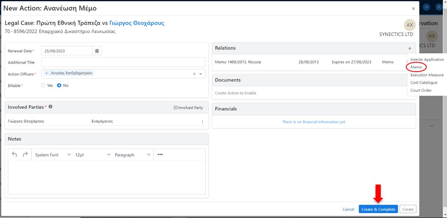
Task: Open options menu for Γιώργος Θεοχάρους row
Action: click(x=202, y=121)
